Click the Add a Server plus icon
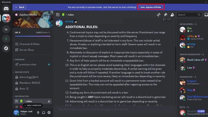The image size is (208, 117). coord(6,39)
